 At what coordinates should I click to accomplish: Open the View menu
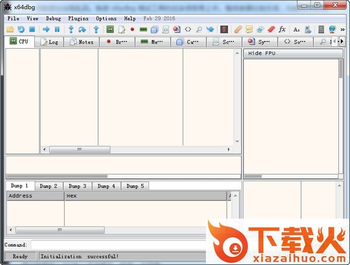point(33,19)
